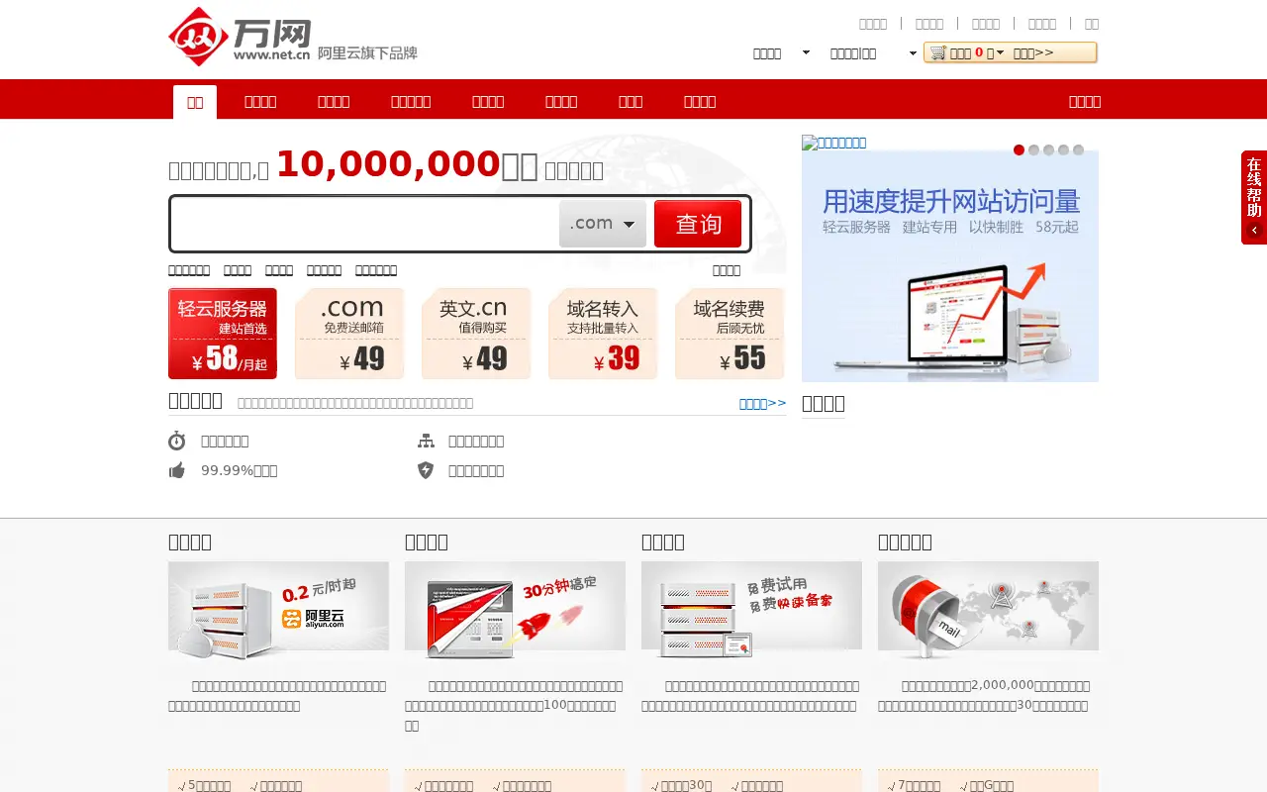The width and height of the screenshot is (1267, 792).
Task: Open the 免费试用 server image
Action: point(751,611)
